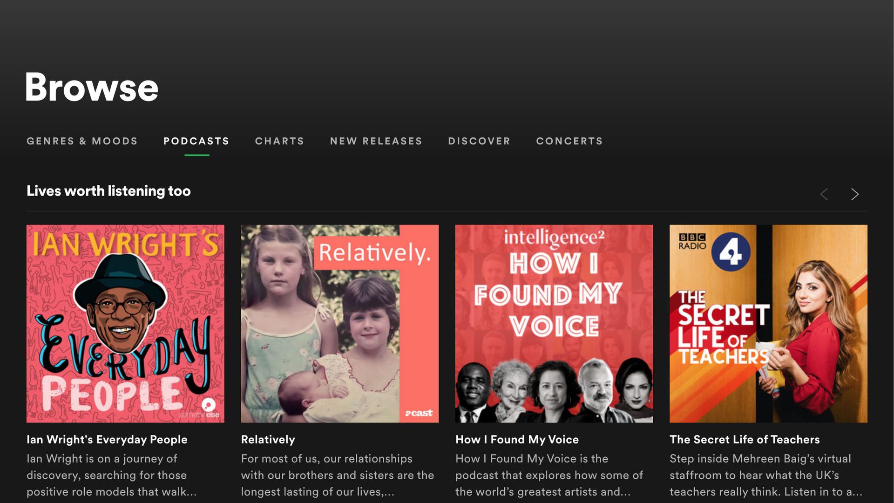Click description 'How I Found My Voice is the'
The height and width of the screenshot is (503, 894).
(x=532, y=459)
